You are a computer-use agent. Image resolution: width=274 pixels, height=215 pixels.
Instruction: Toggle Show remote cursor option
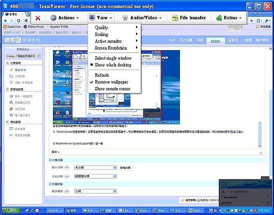pos(114,88)
